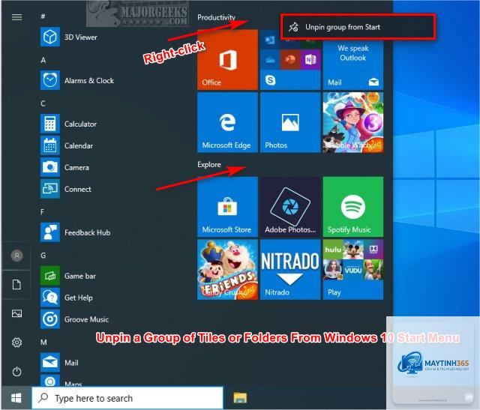The width and height of the screenshot is (480, 410).
Task: Open the Calculator app icon
Action: pyautogui.click(x=50, y=124)
